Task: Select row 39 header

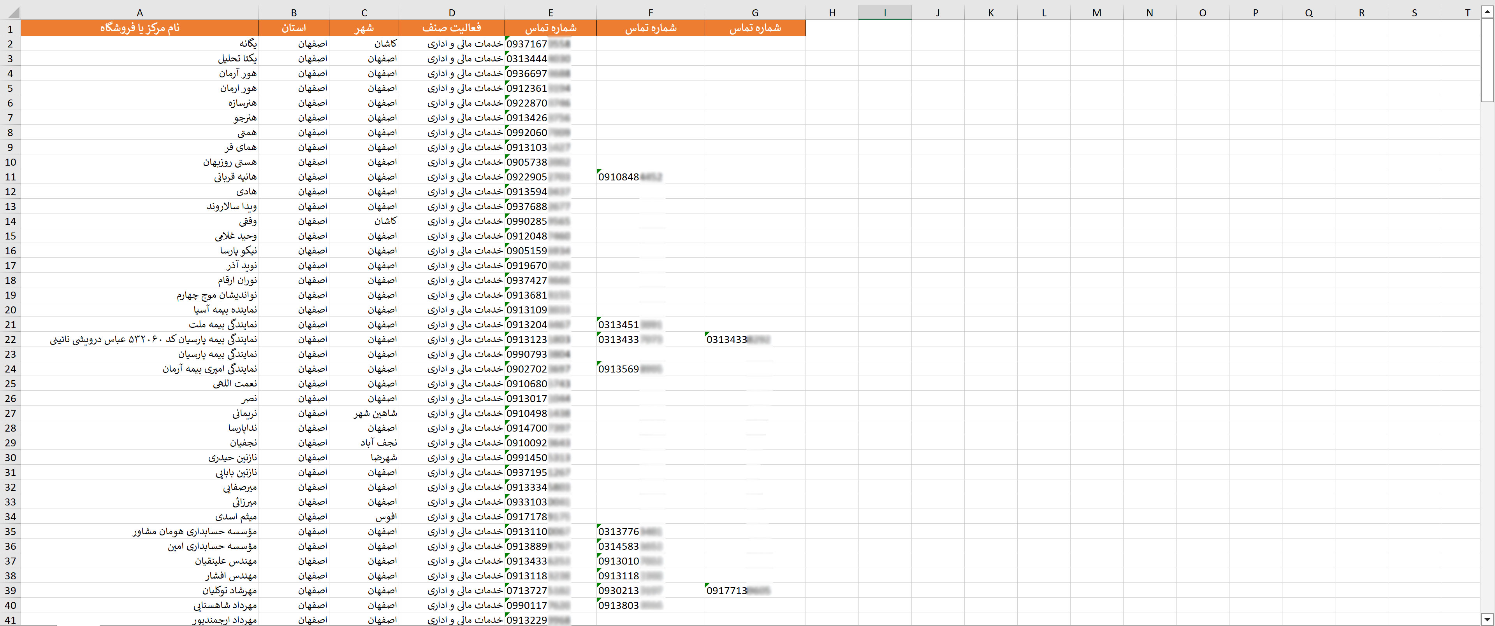Action: (11, 591)
